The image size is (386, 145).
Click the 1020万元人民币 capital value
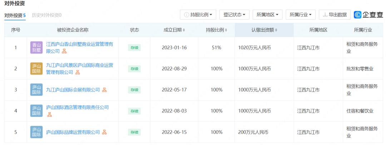pos(254,48)
